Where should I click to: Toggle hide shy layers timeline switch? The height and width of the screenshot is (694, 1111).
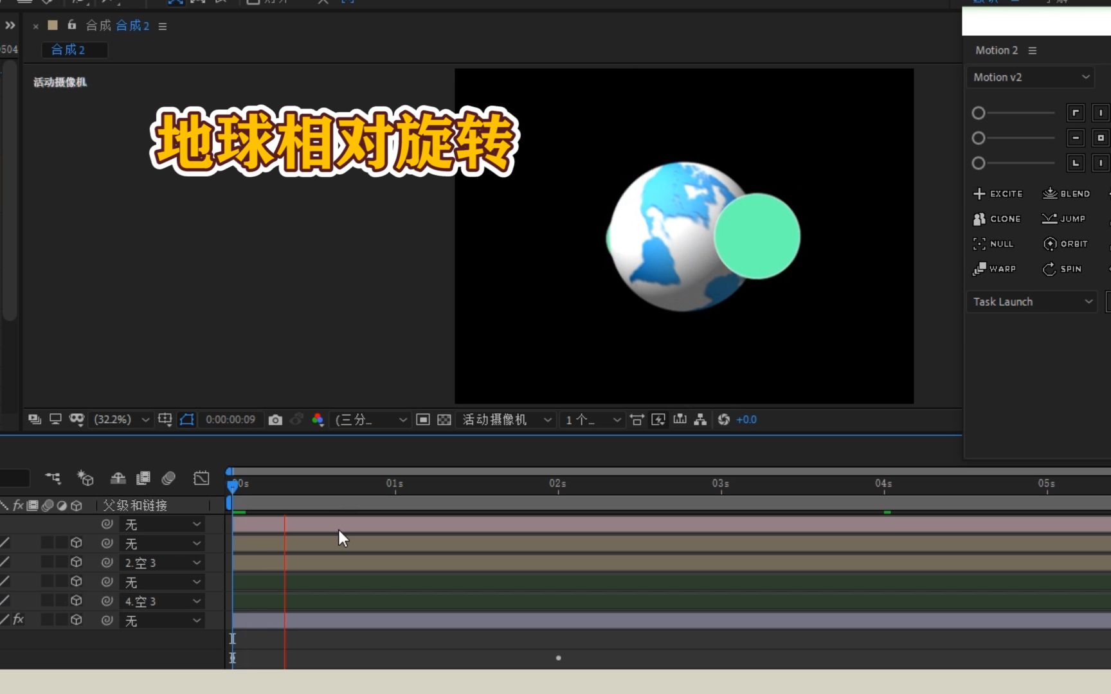coord(118,478)
